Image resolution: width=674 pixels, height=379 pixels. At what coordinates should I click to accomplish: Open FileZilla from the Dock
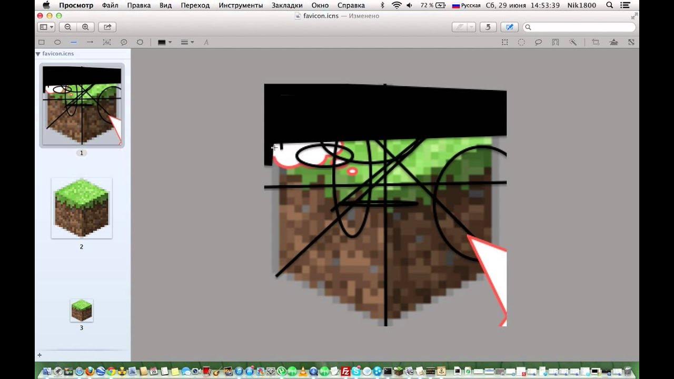pyautogui.click(x=345, y=371)
